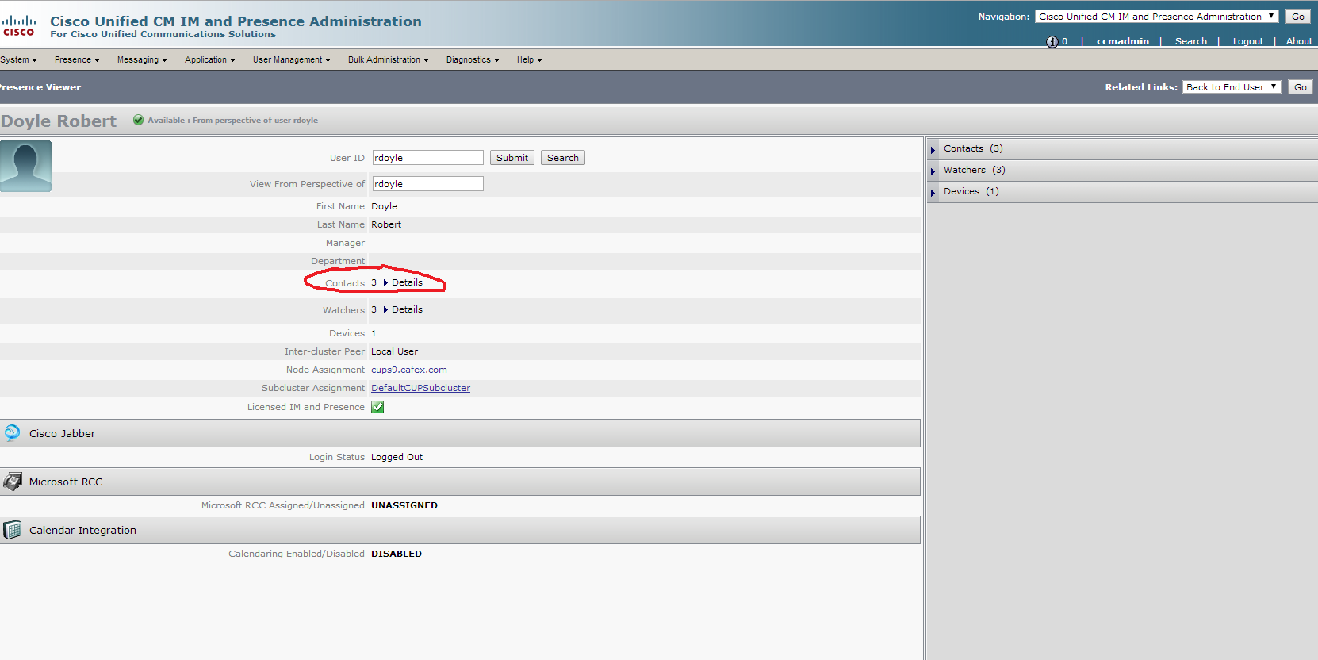Click the ccmadmin link in header
Screen dimensions: 1318x660
1123,41
